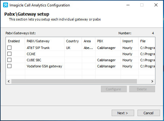Click Hourly in the CCME row
The width and height of the screenshot is (164, 121).
click(x=127, y=54)
